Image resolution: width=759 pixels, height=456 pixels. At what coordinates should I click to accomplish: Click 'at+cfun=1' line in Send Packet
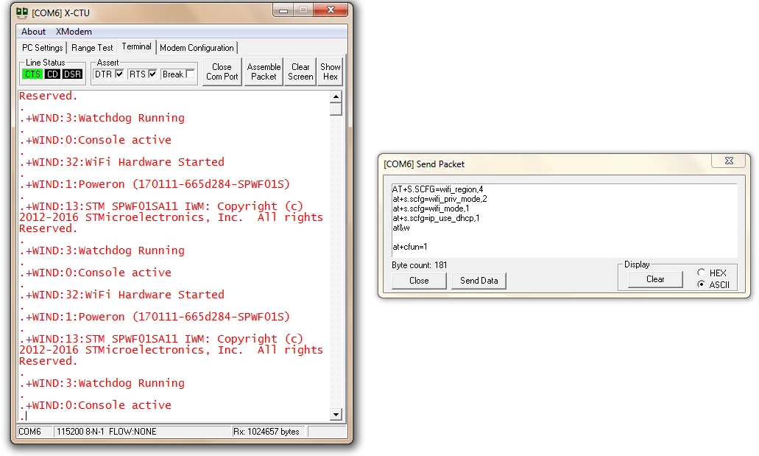409,247
